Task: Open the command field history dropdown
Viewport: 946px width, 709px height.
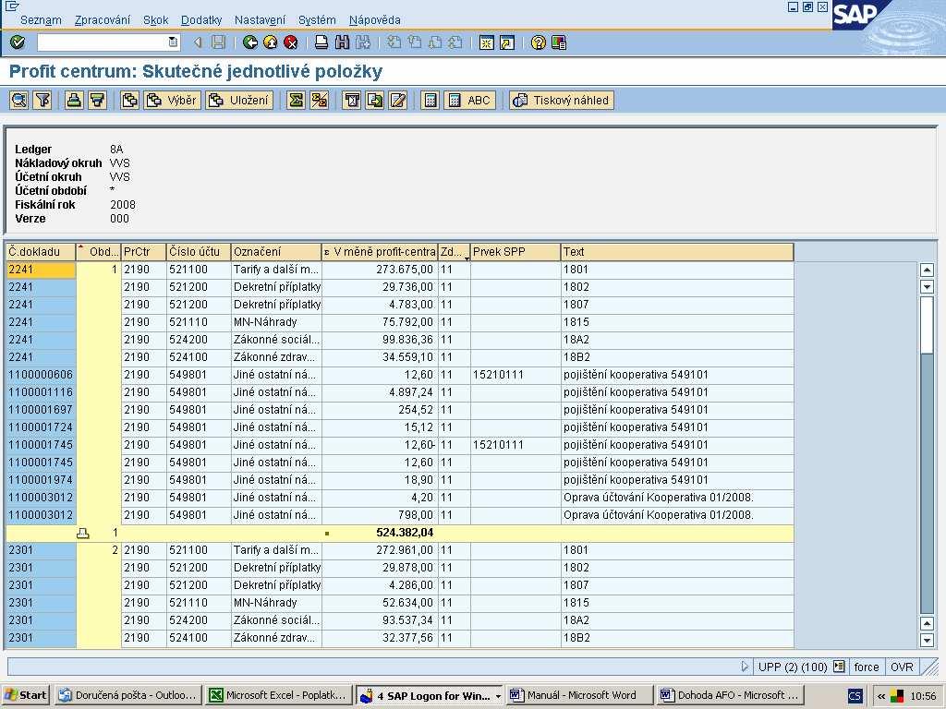Action: click(x=173, y=42)
